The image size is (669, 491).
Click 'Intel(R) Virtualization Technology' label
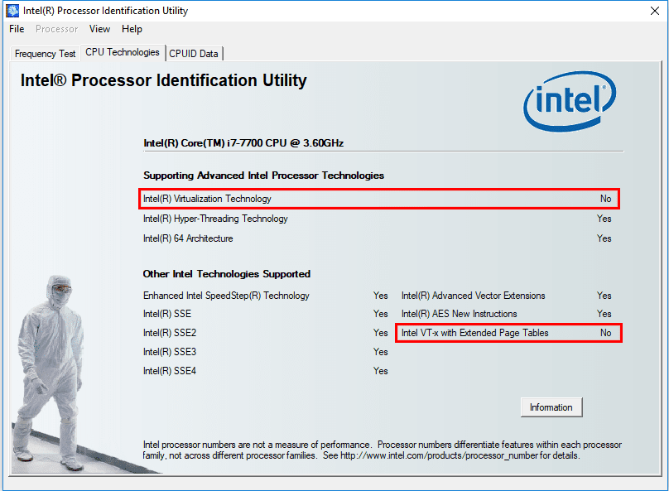207,199
